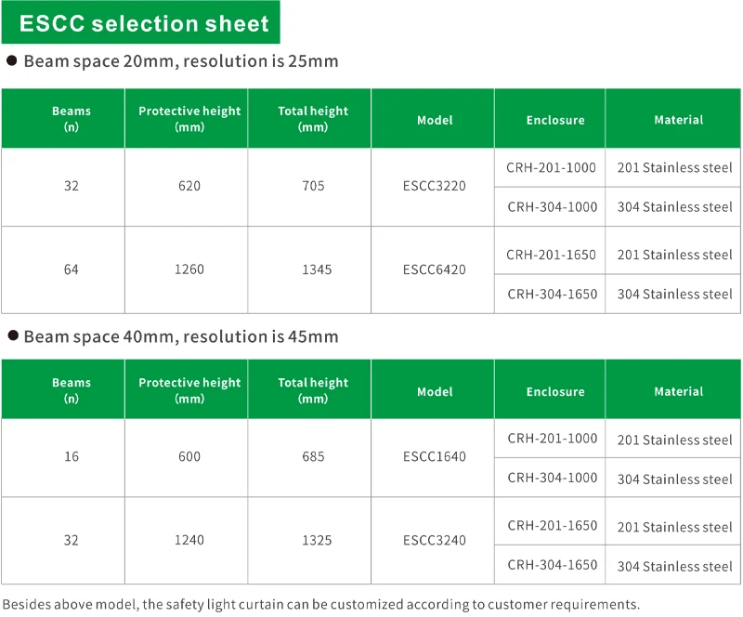Click the Enclosure header in the 20mm table

555,120
